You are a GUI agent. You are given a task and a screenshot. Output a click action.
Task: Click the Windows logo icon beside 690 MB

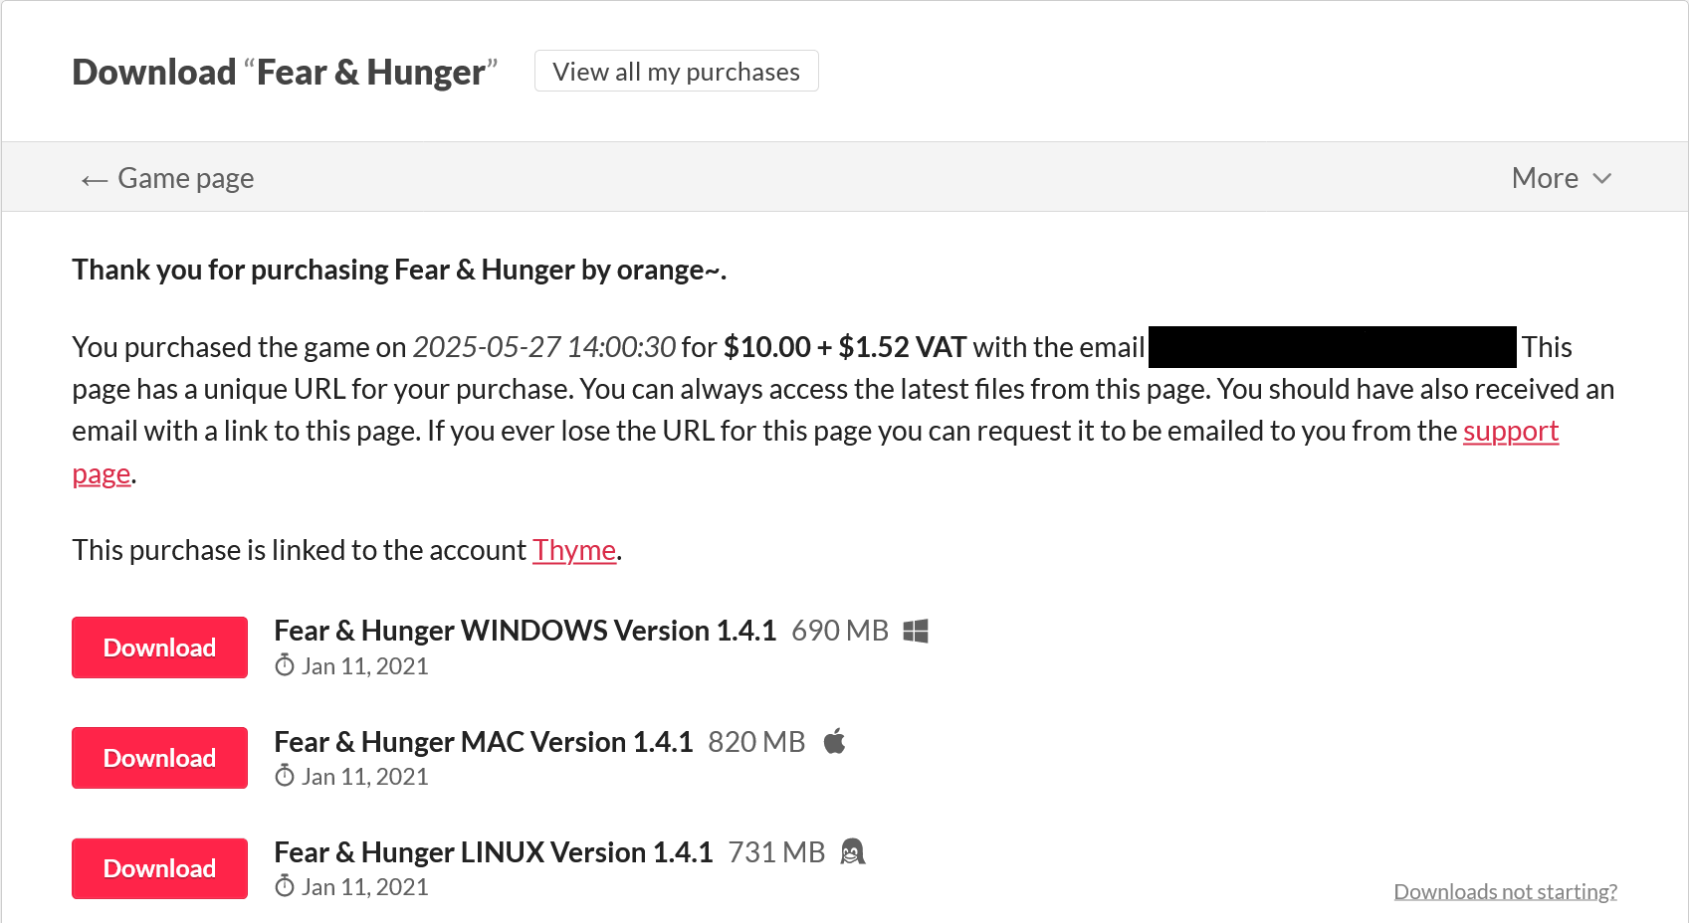coord(916,632)
